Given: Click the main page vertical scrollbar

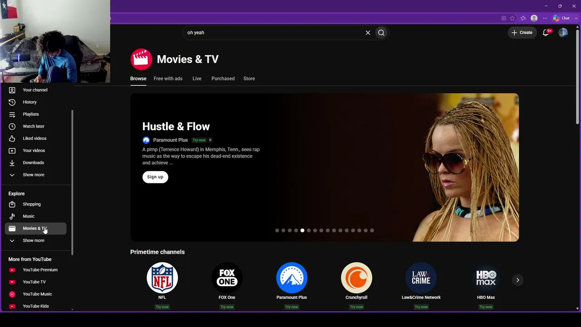Looking at the screenshot, I should point(577,77).
